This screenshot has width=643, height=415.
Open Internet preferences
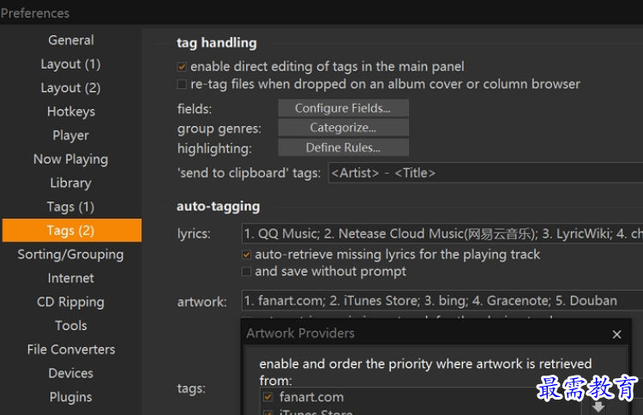71,278
